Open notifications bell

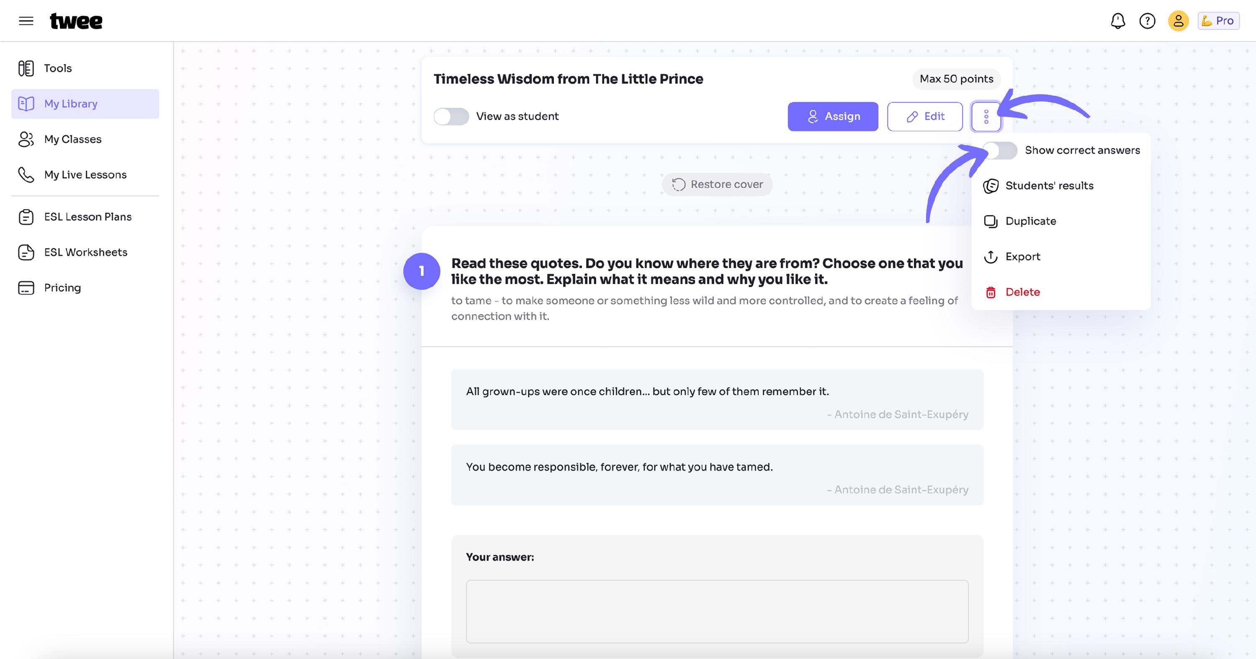click(x=1117, y=21)
